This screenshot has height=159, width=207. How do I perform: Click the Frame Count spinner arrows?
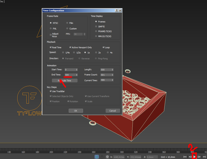113,75
